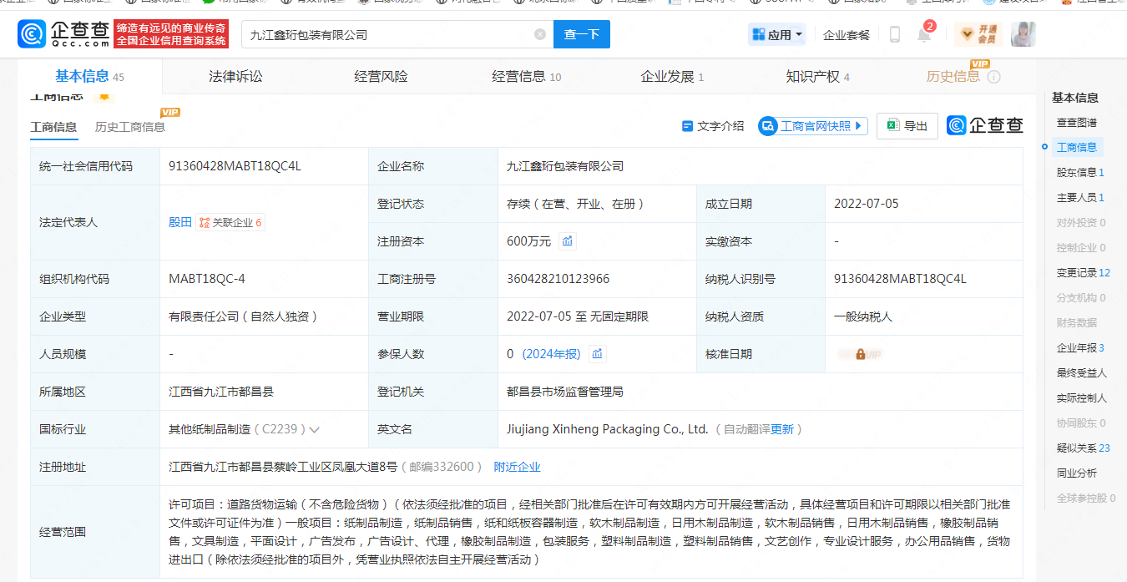Image resolution: width=1127 pixels, height=582 pixels.
Task: Click the user avatar picture
Action: [1023, 34]
